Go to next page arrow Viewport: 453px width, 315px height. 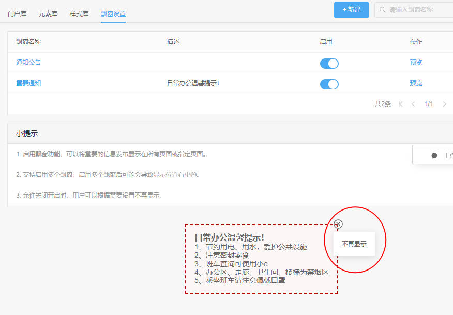[445, 104]
